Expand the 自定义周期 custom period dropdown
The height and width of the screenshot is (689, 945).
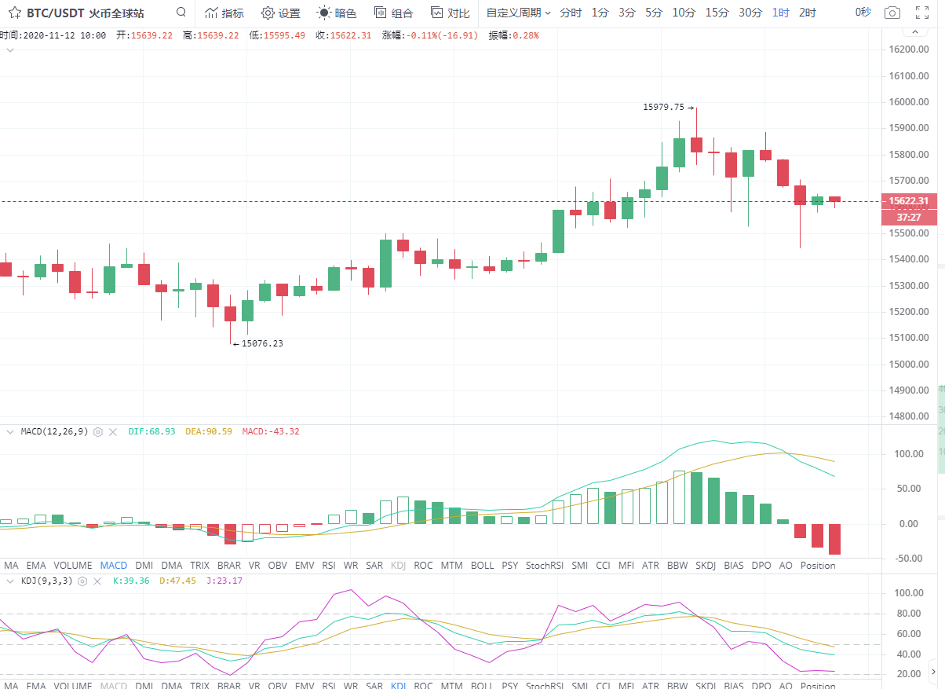point(518,13)
